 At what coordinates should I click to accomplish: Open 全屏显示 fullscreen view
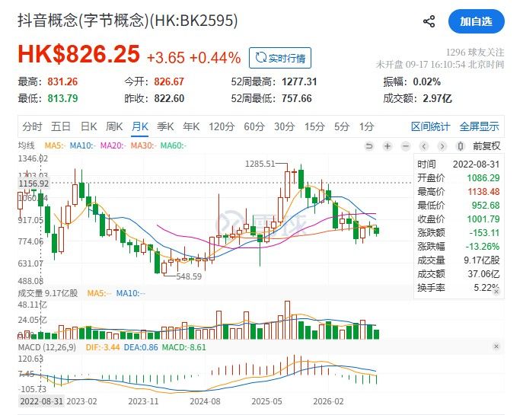[479, 126]
